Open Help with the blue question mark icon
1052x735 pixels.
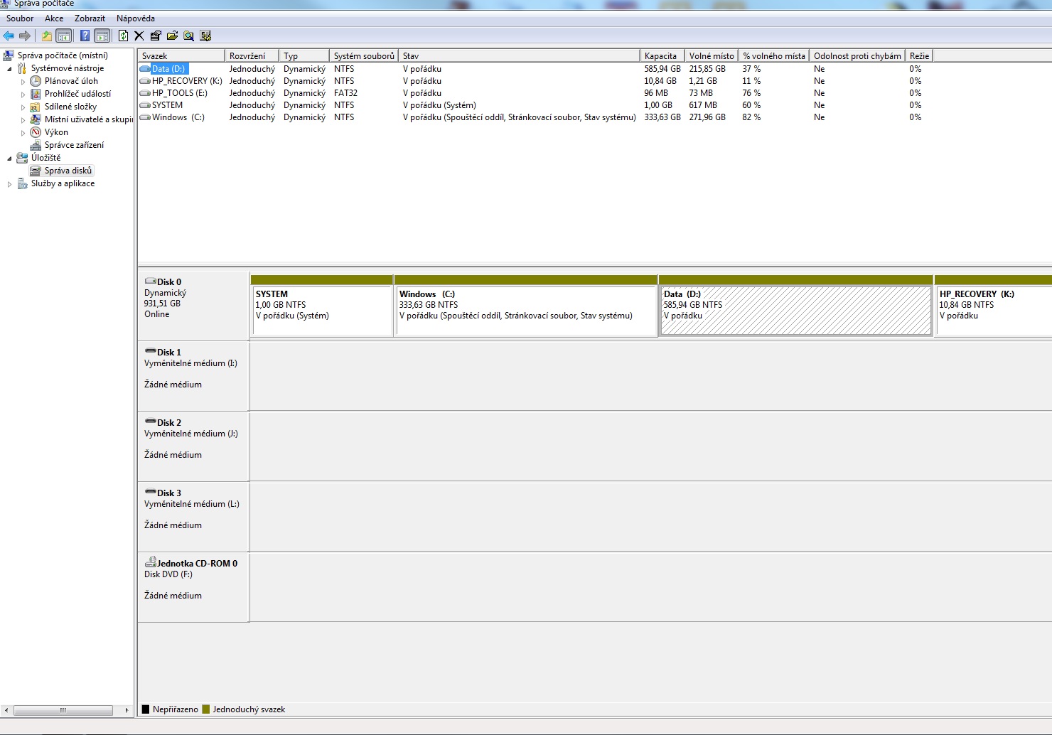click(85, 36)
